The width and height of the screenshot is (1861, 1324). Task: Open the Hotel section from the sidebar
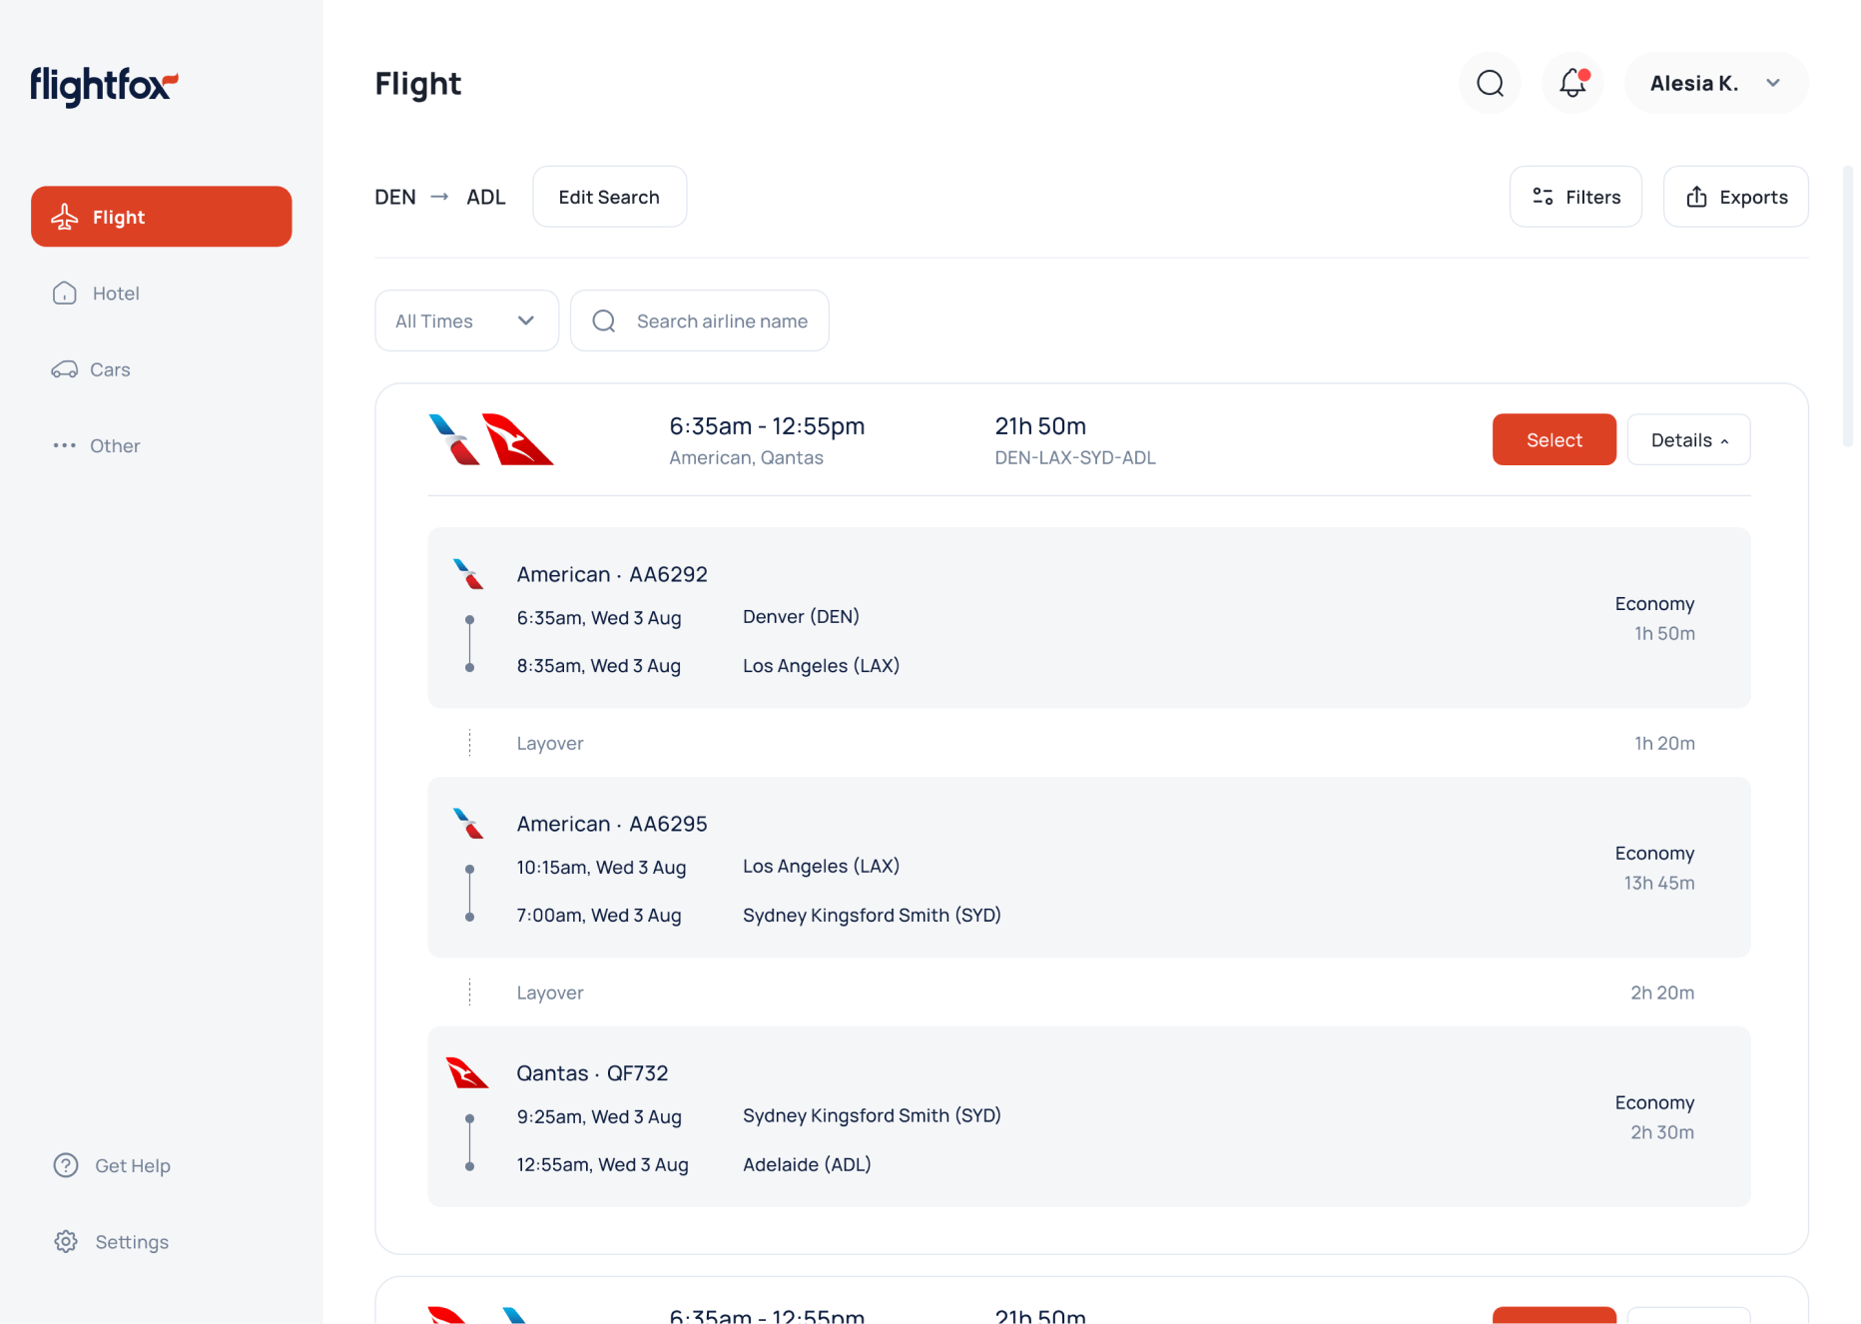click(x=64, y=293)
